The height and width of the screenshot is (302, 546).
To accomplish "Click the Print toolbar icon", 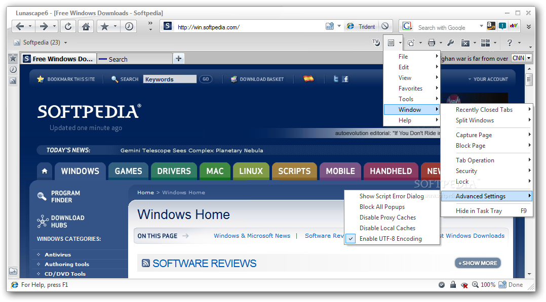I will pos(432,43).
